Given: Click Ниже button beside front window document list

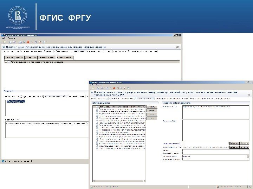Looking at the screenshot, I should point(152,118).
